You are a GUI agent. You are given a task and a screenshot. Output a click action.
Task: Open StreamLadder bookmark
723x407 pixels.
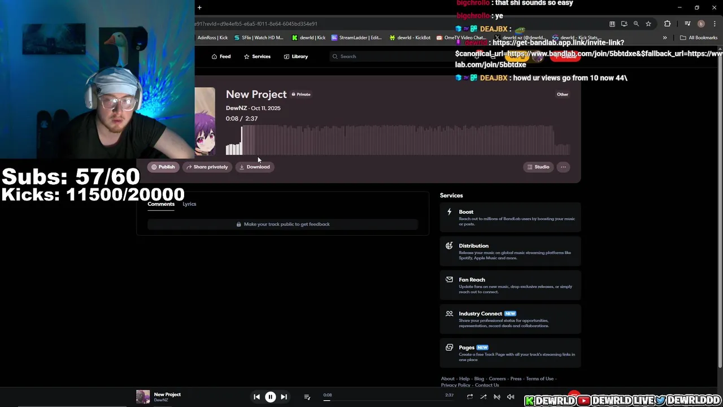tap(356, 38)
